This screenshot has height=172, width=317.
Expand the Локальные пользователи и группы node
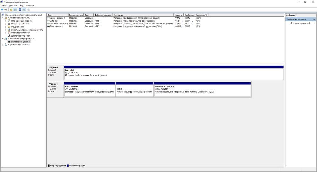6,30
